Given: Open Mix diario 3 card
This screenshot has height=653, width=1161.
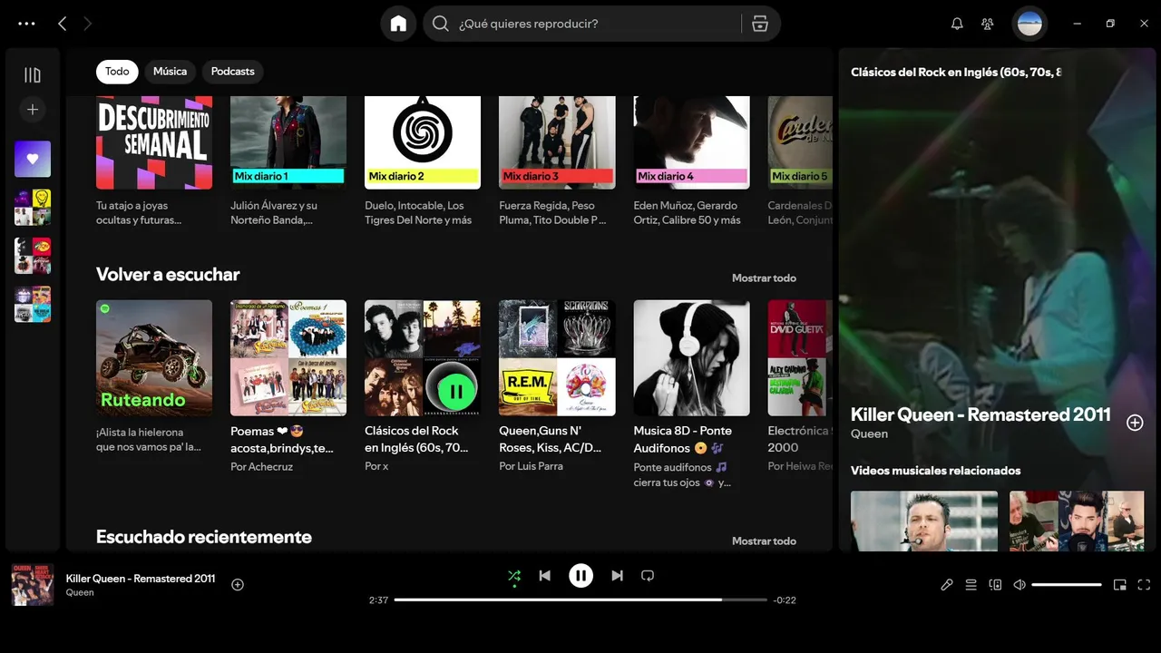Looking at the screenshot, I should click(x=557, y=142).
